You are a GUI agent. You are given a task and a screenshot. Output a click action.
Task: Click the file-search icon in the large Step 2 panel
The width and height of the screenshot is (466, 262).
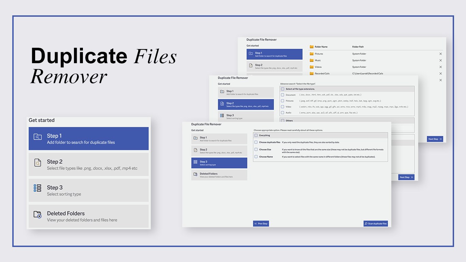click(38, 163)
